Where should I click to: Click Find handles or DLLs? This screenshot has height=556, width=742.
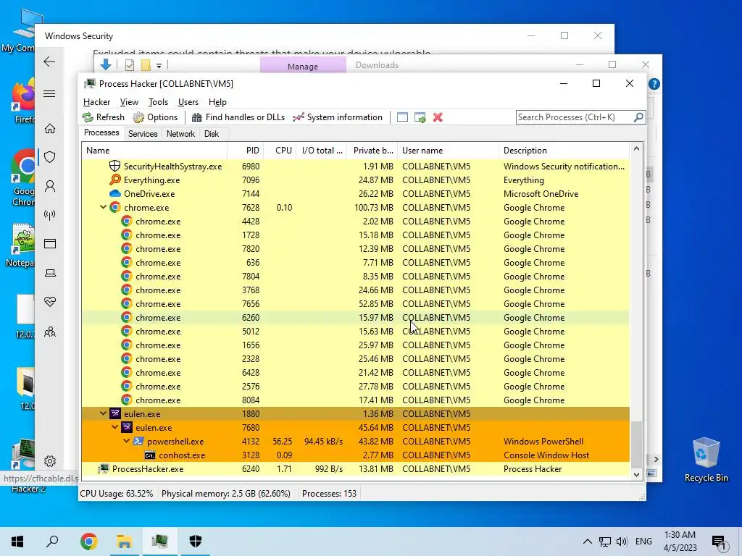tap(238, 117)
